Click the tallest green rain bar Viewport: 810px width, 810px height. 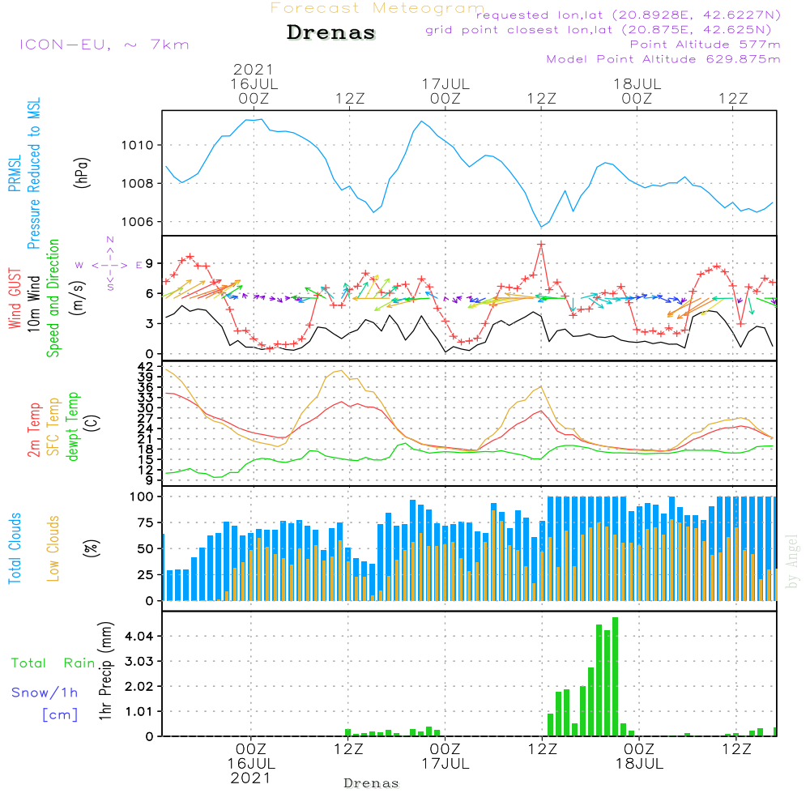click(x=616, y=676)
